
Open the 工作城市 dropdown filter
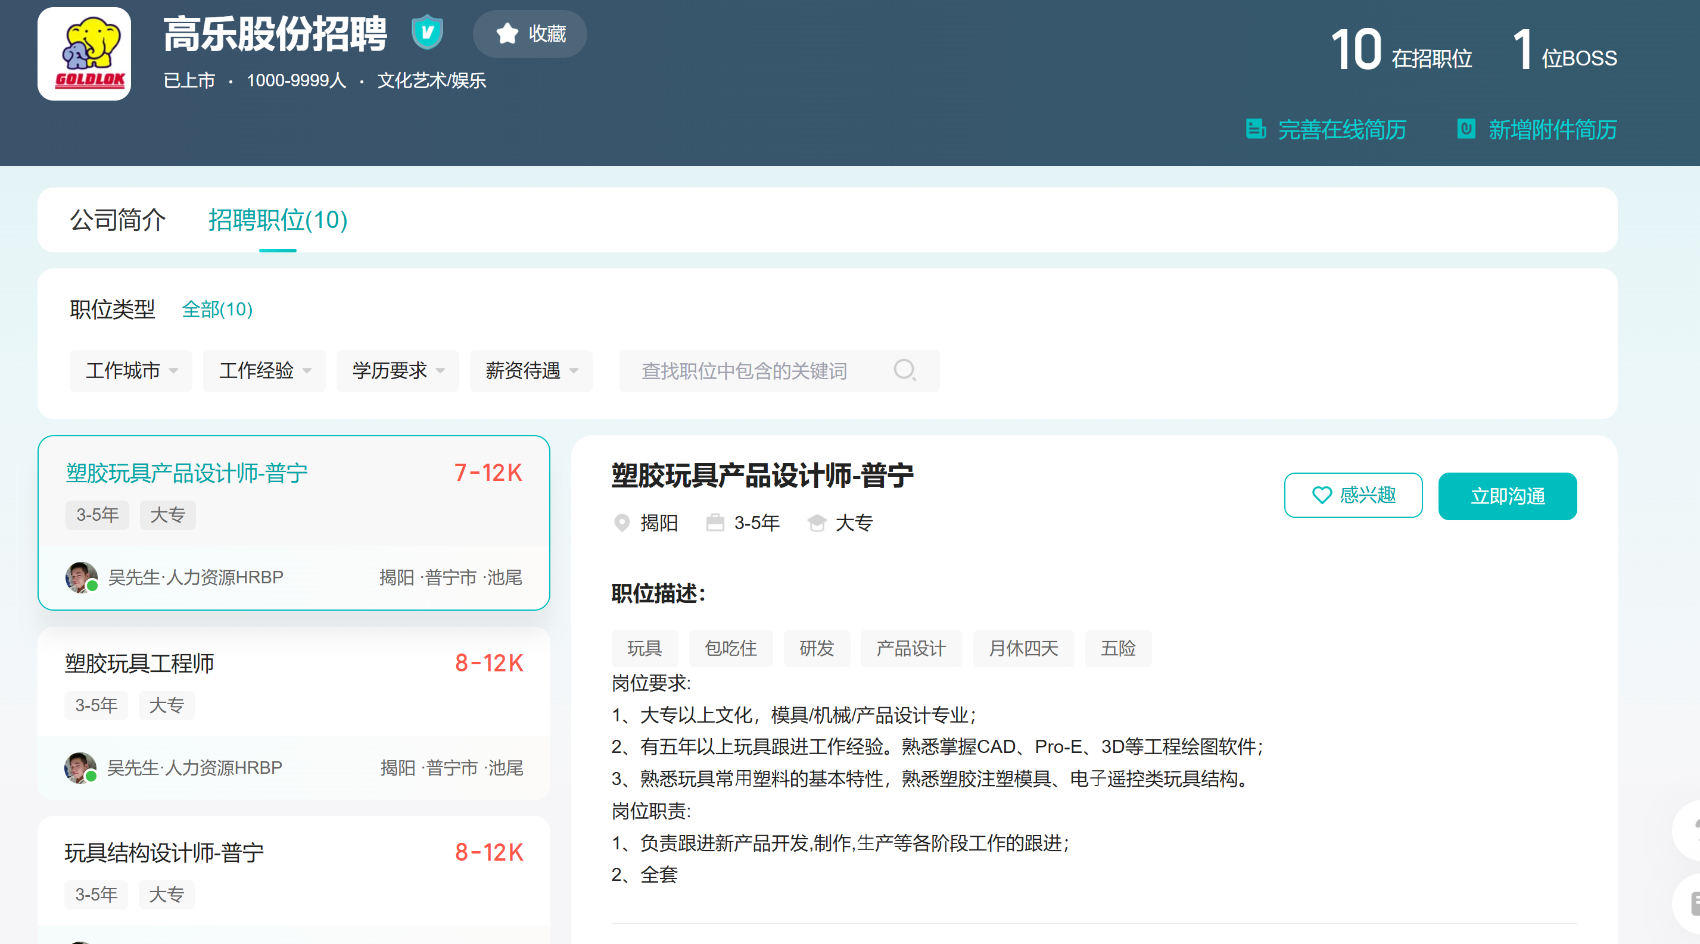(131, 371)
